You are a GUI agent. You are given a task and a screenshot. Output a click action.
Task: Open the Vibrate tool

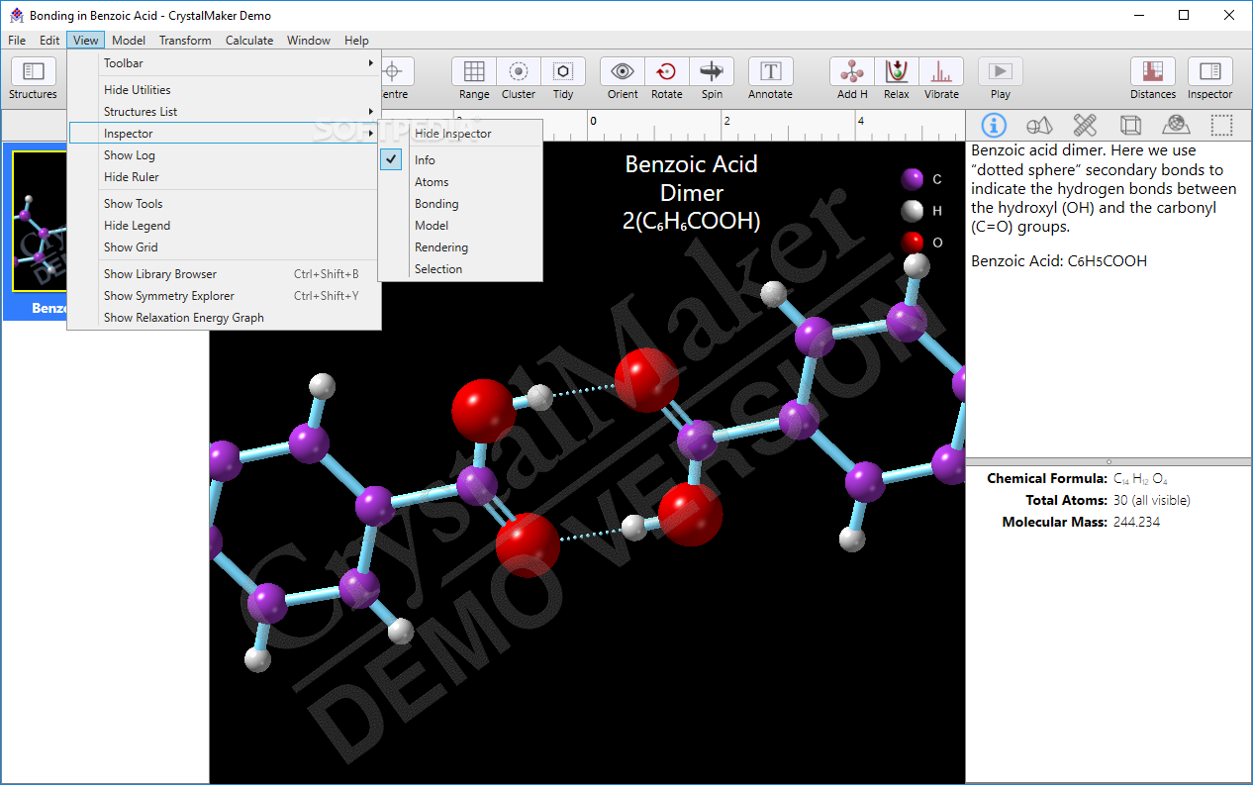click(941, 79)
